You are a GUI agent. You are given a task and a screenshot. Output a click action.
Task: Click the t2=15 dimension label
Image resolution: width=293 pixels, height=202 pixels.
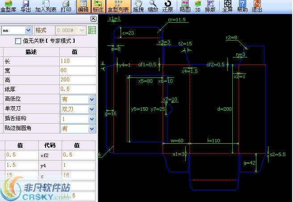click(185, 44)
